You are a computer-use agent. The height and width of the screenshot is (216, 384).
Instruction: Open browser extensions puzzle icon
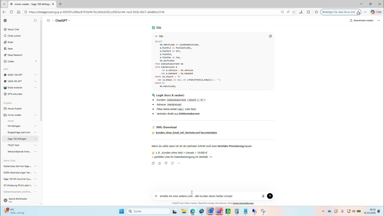pos(308,12)
